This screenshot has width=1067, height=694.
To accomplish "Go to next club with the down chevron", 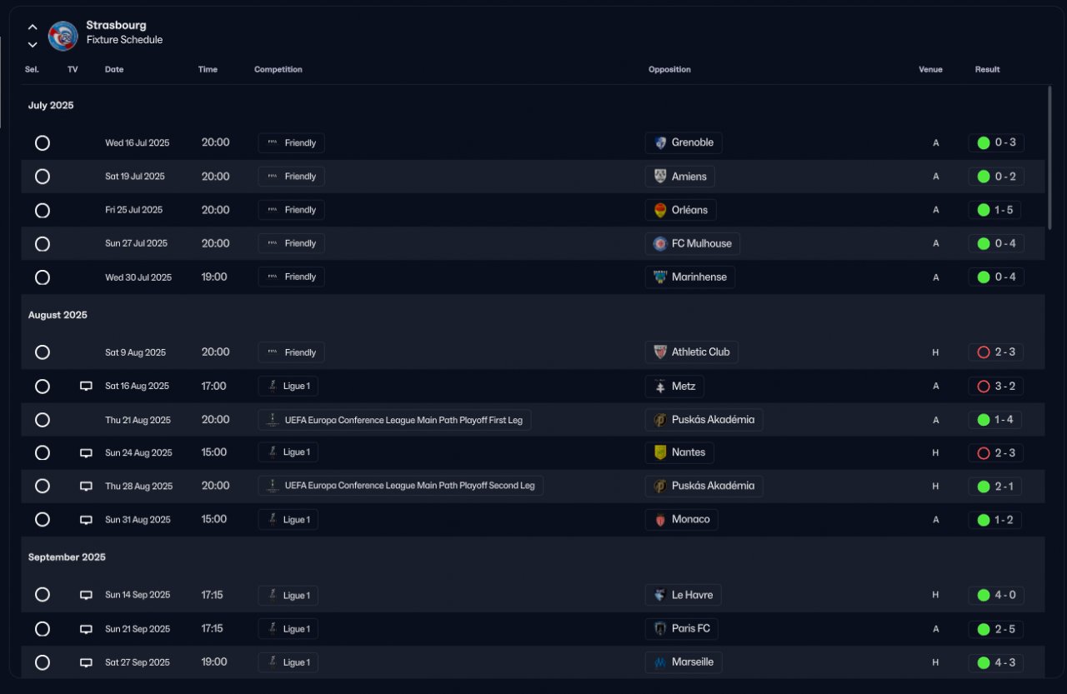I will [33, 44].
